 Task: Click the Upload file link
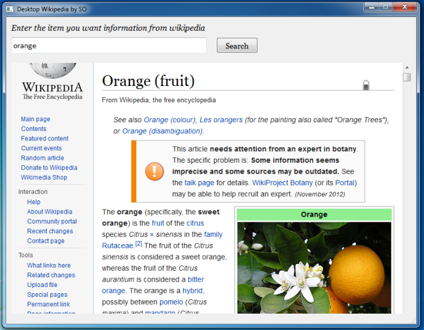[42, 285]
